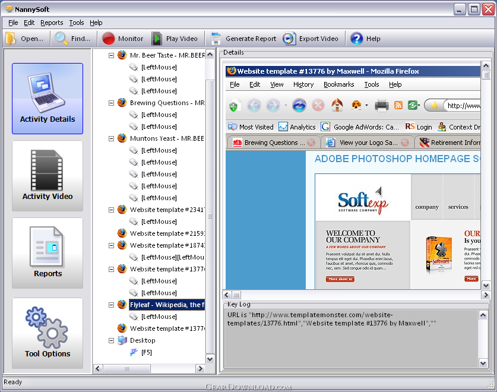Viewport: 497px width, 392px height.
Task: Click the Find... toolbar button label
Action: [x=81, y=39]
